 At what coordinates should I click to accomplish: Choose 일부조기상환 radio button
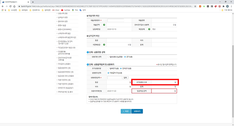(x=108, y=68)
